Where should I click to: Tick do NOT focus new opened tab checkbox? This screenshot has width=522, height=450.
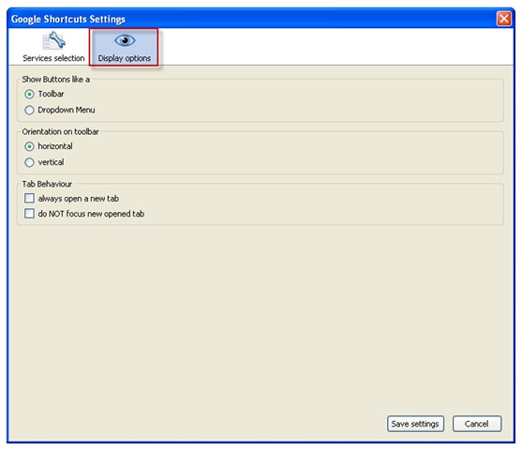(x=29, y=213)
